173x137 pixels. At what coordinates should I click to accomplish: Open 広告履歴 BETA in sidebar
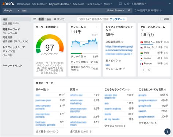click(x=11, y=23)
